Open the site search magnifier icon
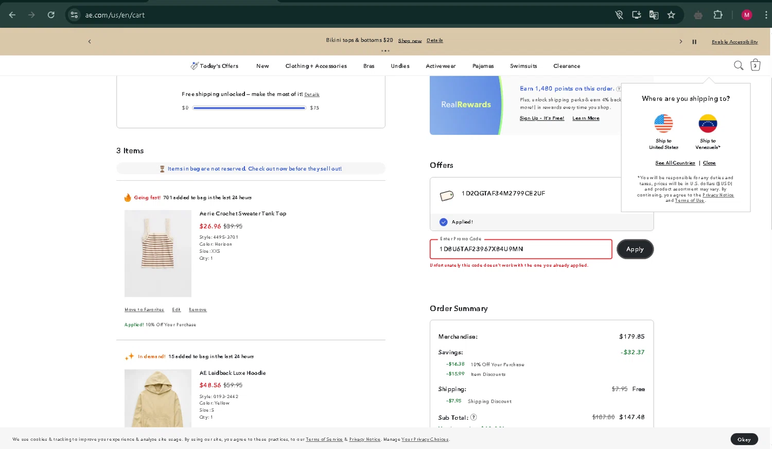This screenshot has height=449, width=772. tap(739, 65)
